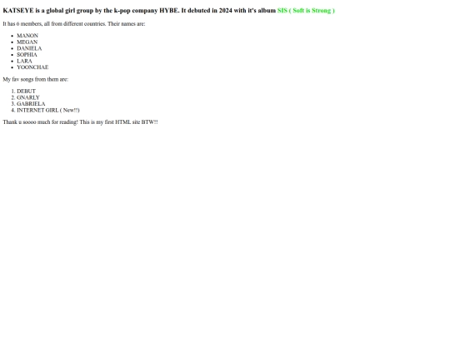Image resolution: width=450 pixels, height=337 pixels.
Task: Click LARA in the bullet list
Action: point(24,61)
